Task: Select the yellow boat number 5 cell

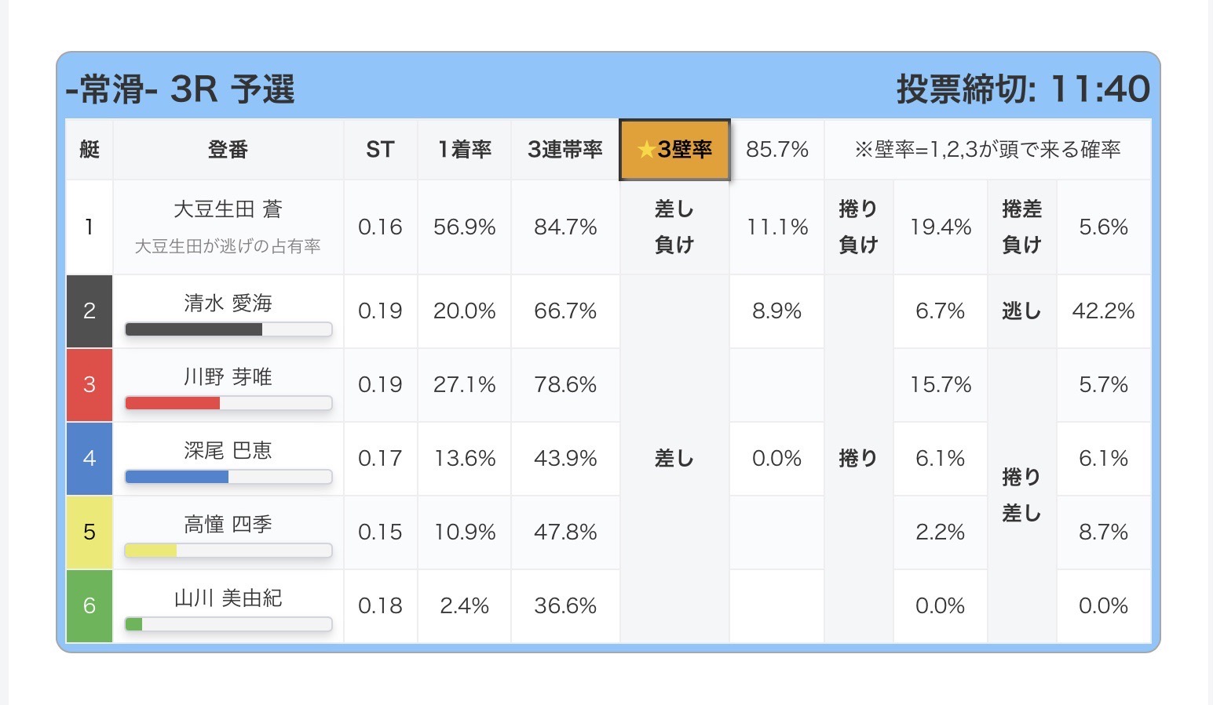Action: coord(90,532)
